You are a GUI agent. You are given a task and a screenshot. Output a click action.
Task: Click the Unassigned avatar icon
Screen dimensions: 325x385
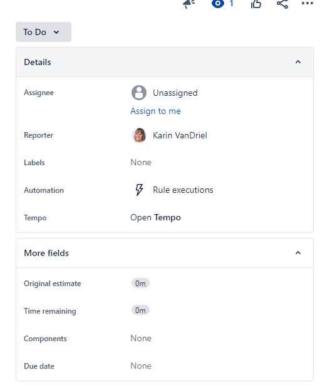point(139,93)
